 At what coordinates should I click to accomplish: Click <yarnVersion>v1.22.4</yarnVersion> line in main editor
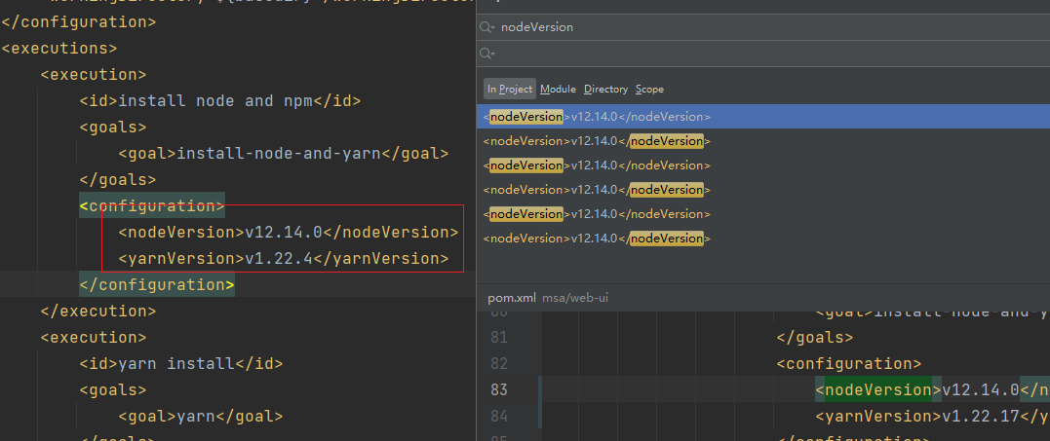(284, 258)
